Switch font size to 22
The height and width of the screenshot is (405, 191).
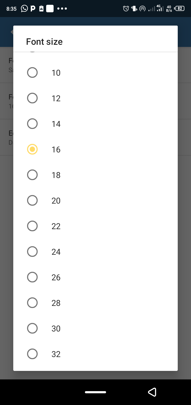32,226
